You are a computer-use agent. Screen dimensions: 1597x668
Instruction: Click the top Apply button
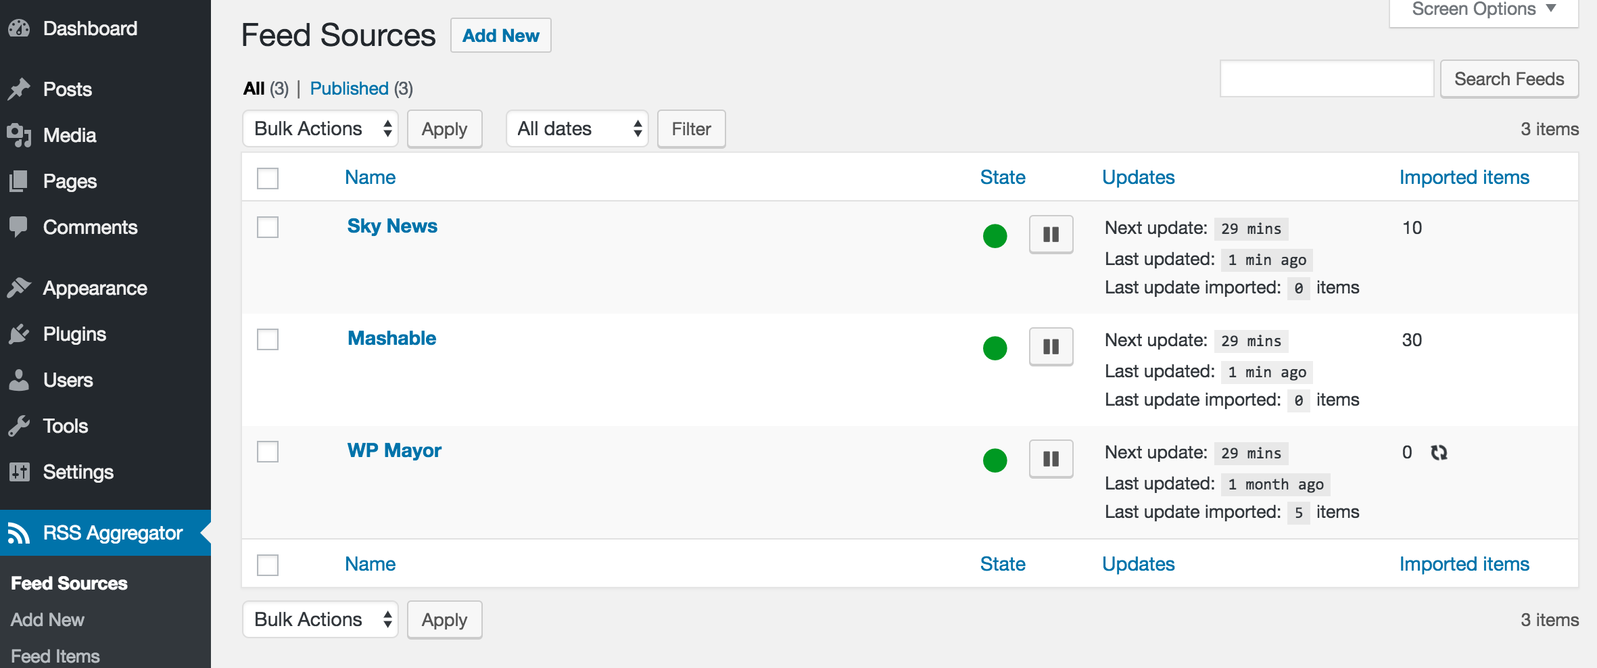[444, 128]
